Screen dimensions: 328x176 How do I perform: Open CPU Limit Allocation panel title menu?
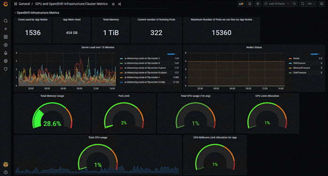pos(267,96)
